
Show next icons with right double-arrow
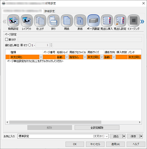coord(142,21)
